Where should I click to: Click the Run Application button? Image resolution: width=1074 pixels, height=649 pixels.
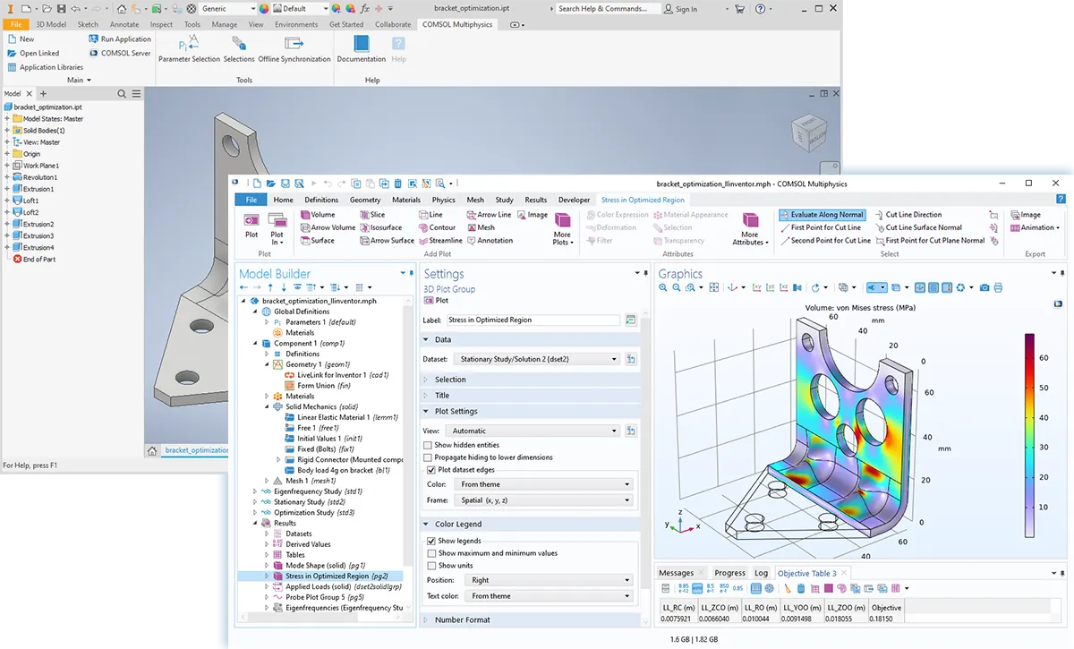[x=119, y=39]
